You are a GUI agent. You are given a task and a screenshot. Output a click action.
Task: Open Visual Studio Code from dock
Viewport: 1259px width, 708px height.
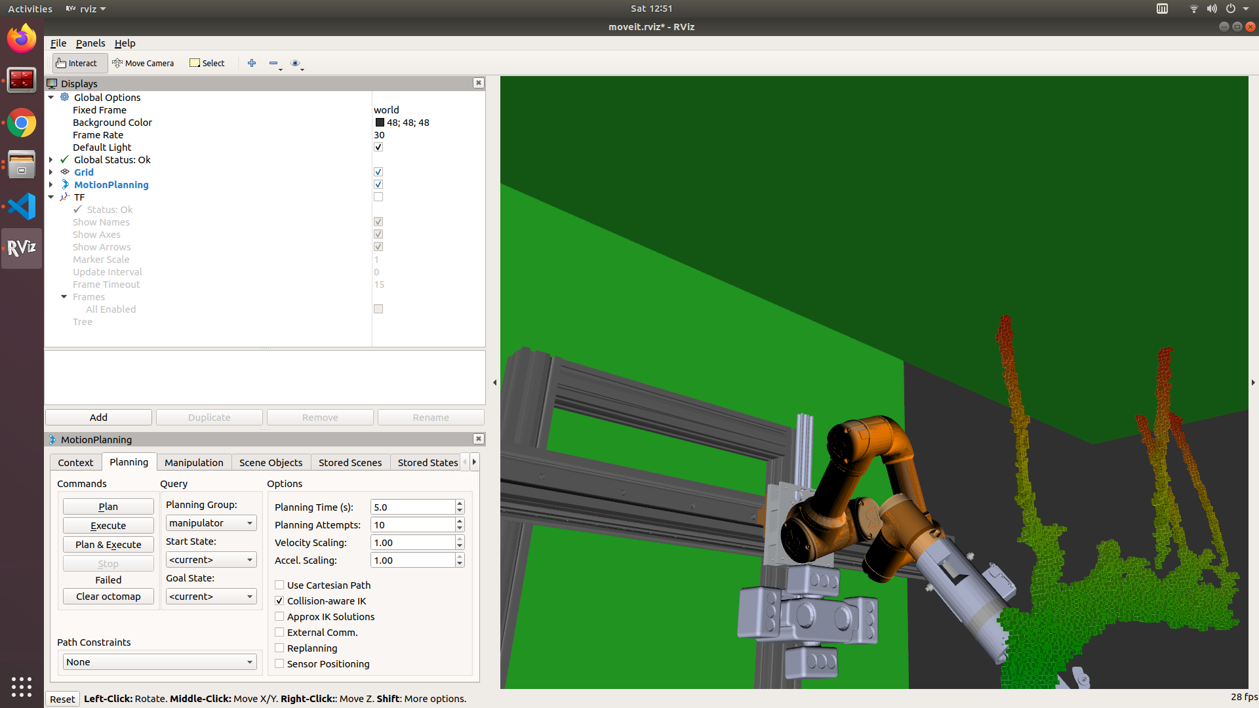22,206
